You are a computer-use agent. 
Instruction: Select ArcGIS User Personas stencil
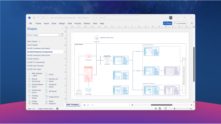(x=35, y=66)
